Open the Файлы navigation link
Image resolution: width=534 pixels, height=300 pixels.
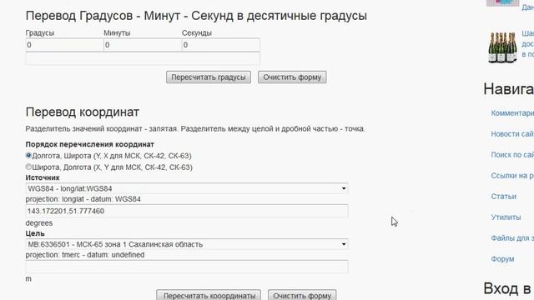512,238
